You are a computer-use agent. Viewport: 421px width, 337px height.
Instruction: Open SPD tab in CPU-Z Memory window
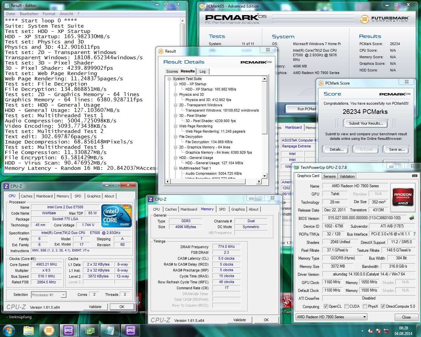(x=222, y=209)
